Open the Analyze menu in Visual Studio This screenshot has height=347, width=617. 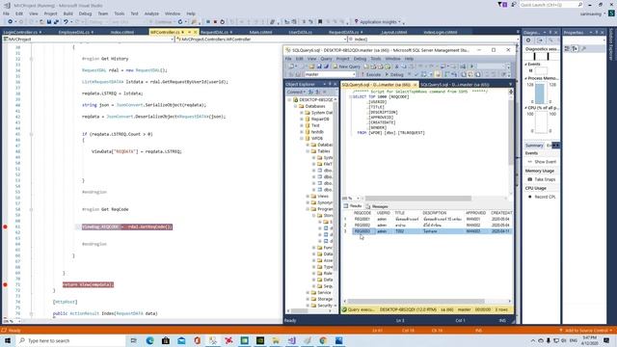point(151,13)
